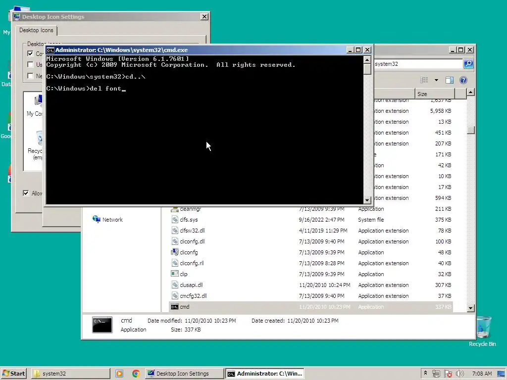Open the view options dropdown arrow
The width and height of the screenshot is (507, 380).
point(436,80)
